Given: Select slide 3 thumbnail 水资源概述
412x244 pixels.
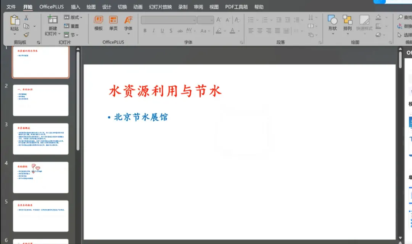Looking at the screenshot, I should pos(41,139).
